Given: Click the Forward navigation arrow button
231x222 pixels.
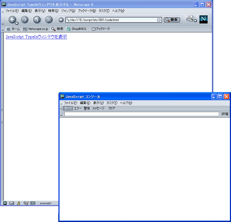Looking at the screenshot, I should (x=25, y=20).
